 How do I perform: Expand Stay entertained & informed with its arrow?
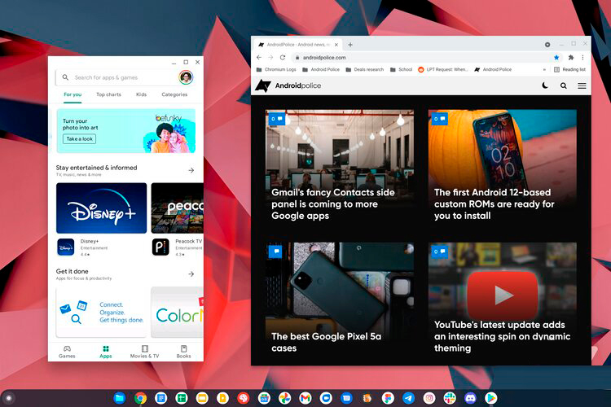(191, 170)
